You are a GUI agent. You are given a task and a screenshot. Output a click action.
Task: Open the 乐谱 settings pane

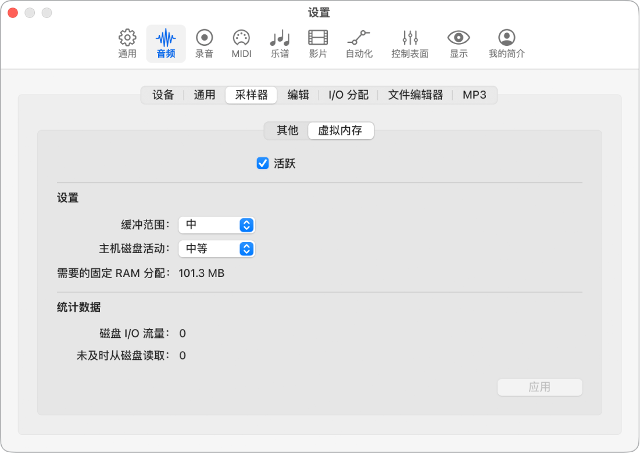point(280,43)
